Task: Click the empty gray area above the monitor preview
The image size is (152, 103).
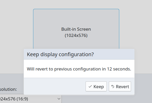Action: (x=76, y=4)
